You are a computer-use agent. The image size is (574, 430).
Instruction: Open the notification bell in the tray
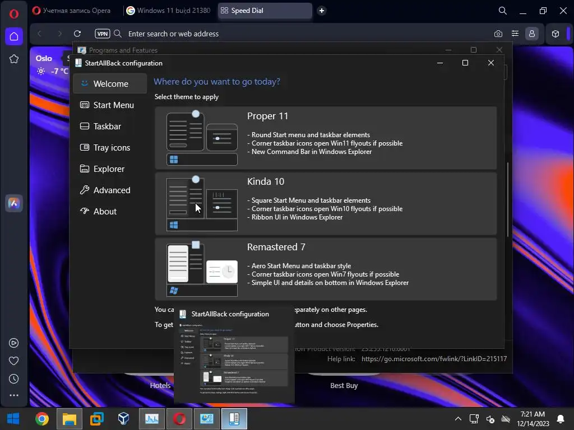pos(561,419)
